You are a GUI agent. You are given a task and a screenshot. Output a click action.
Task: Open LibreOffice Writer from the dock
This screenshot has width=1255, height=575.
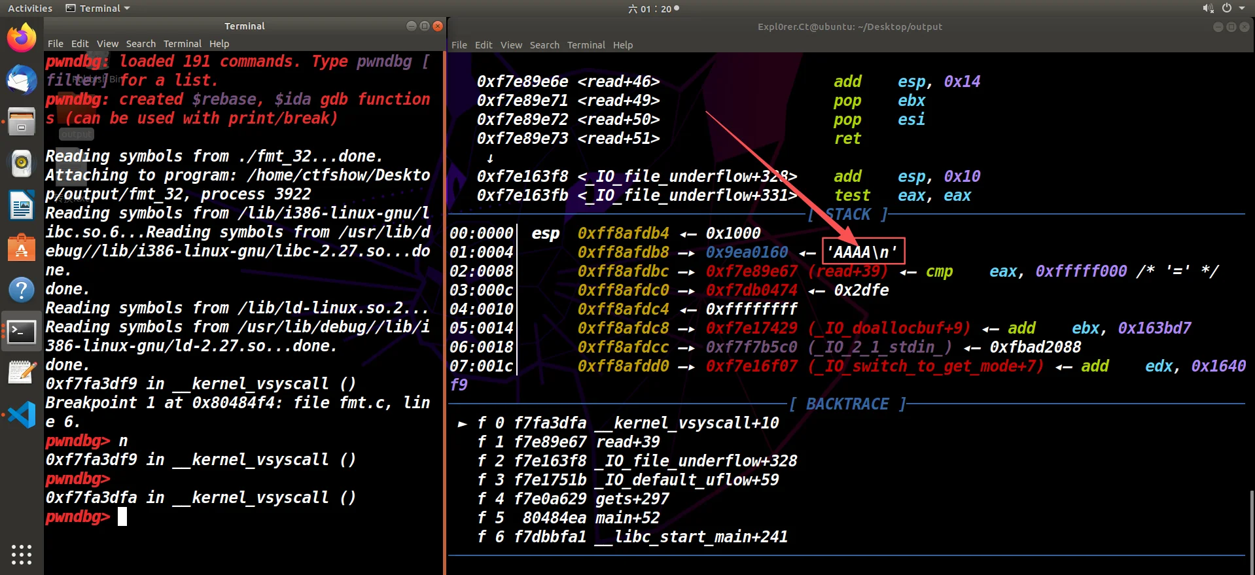coord(22,205)
